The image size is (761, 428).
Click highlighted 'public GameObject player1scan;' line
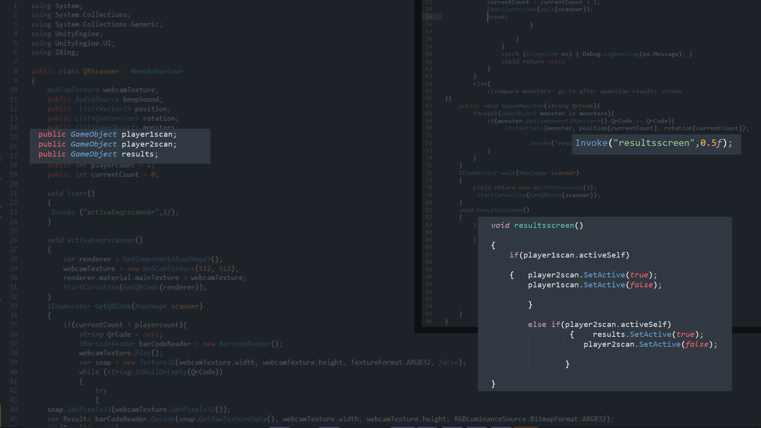pos(107,134)
